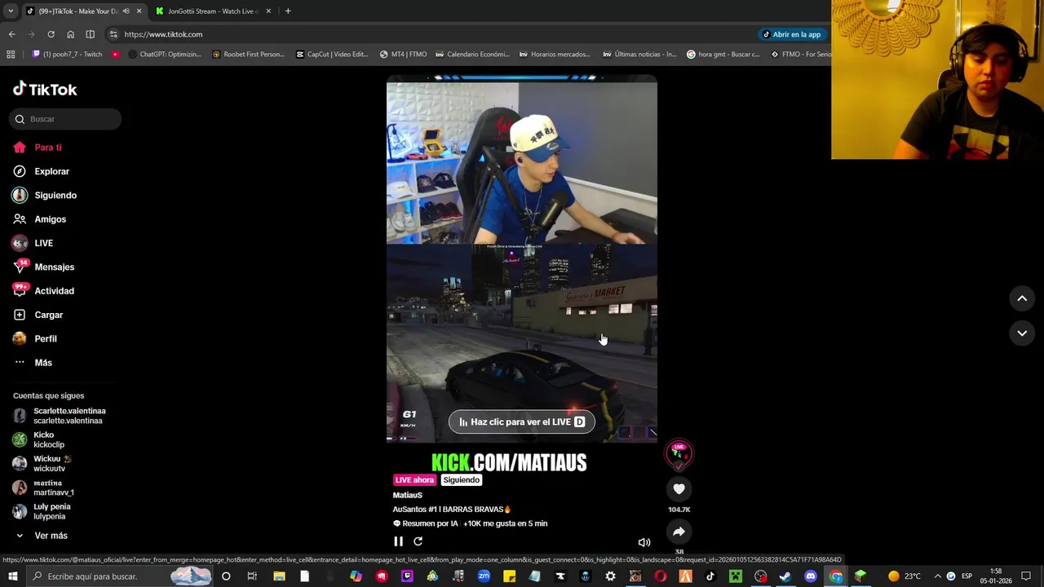
Task: Click the Siguiendo follow status badge
Action: pos(461,480)
